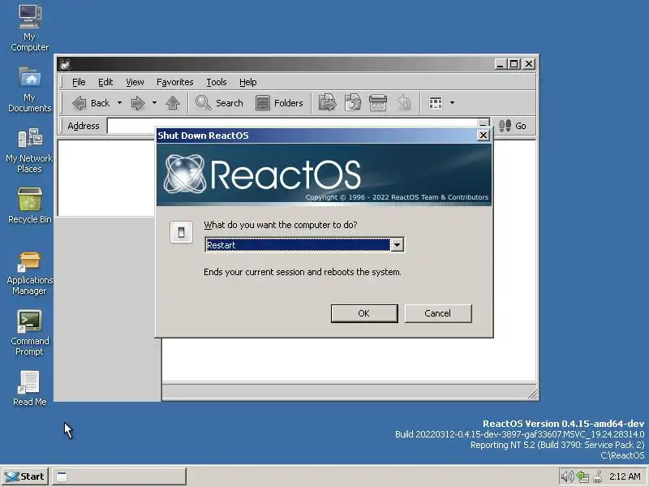Open My Documents desktop icon

(29, 89)
